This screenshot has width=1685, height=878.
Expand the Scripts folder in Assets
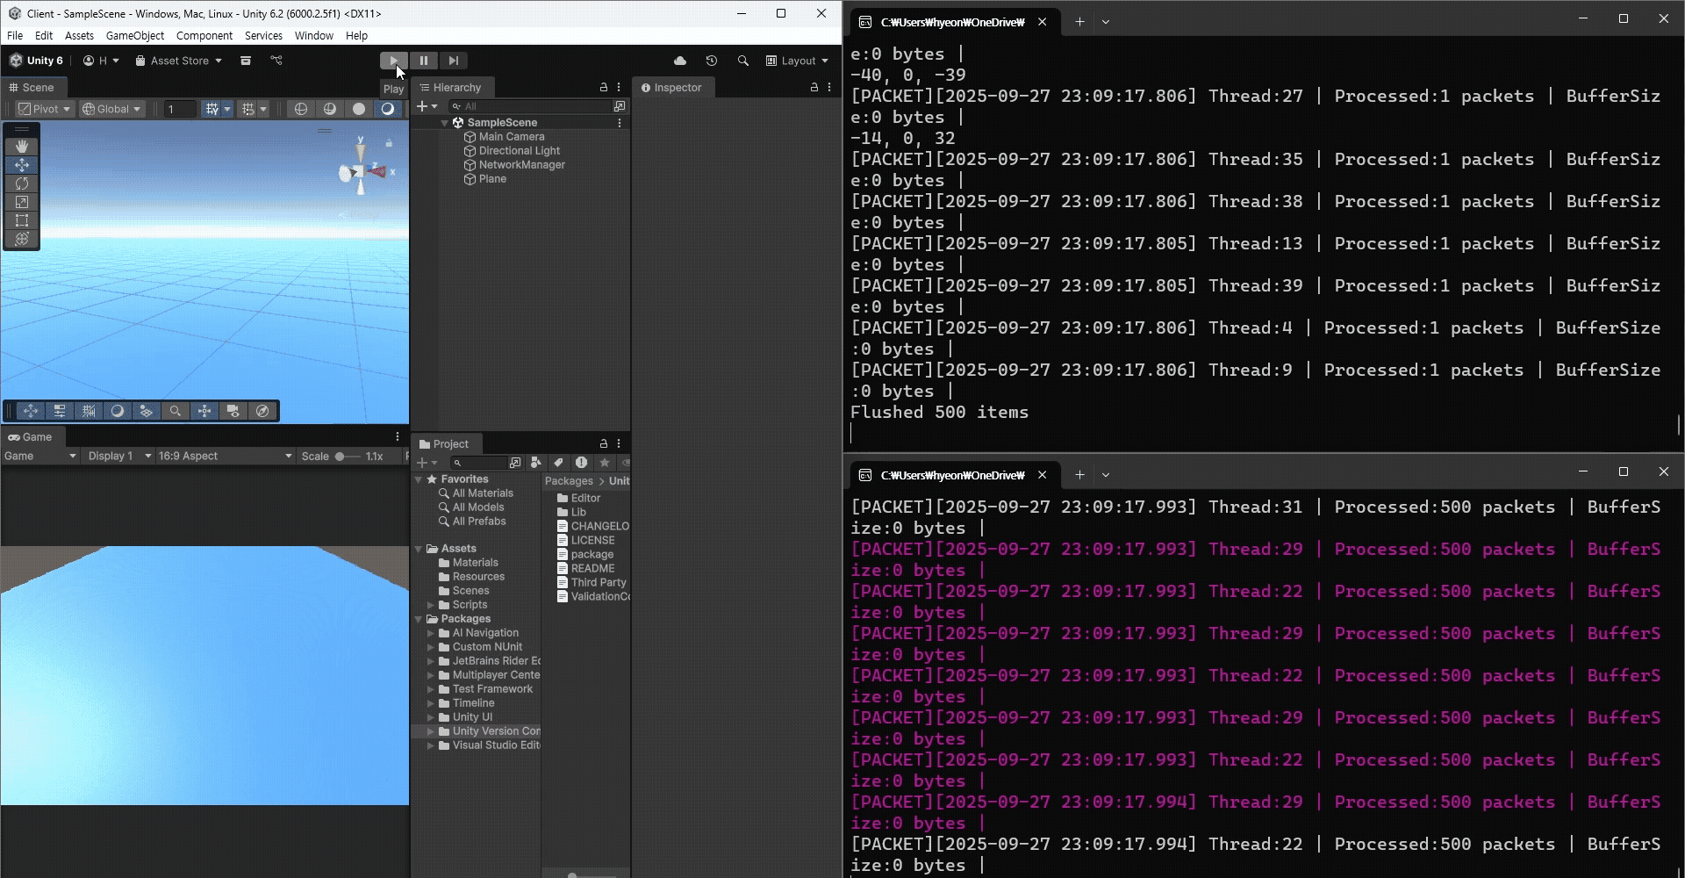431,605
